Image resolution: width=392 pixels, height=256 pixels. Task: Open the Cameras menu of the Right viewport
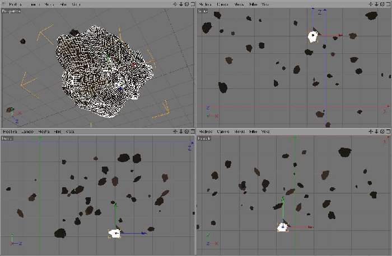(27, 131)
